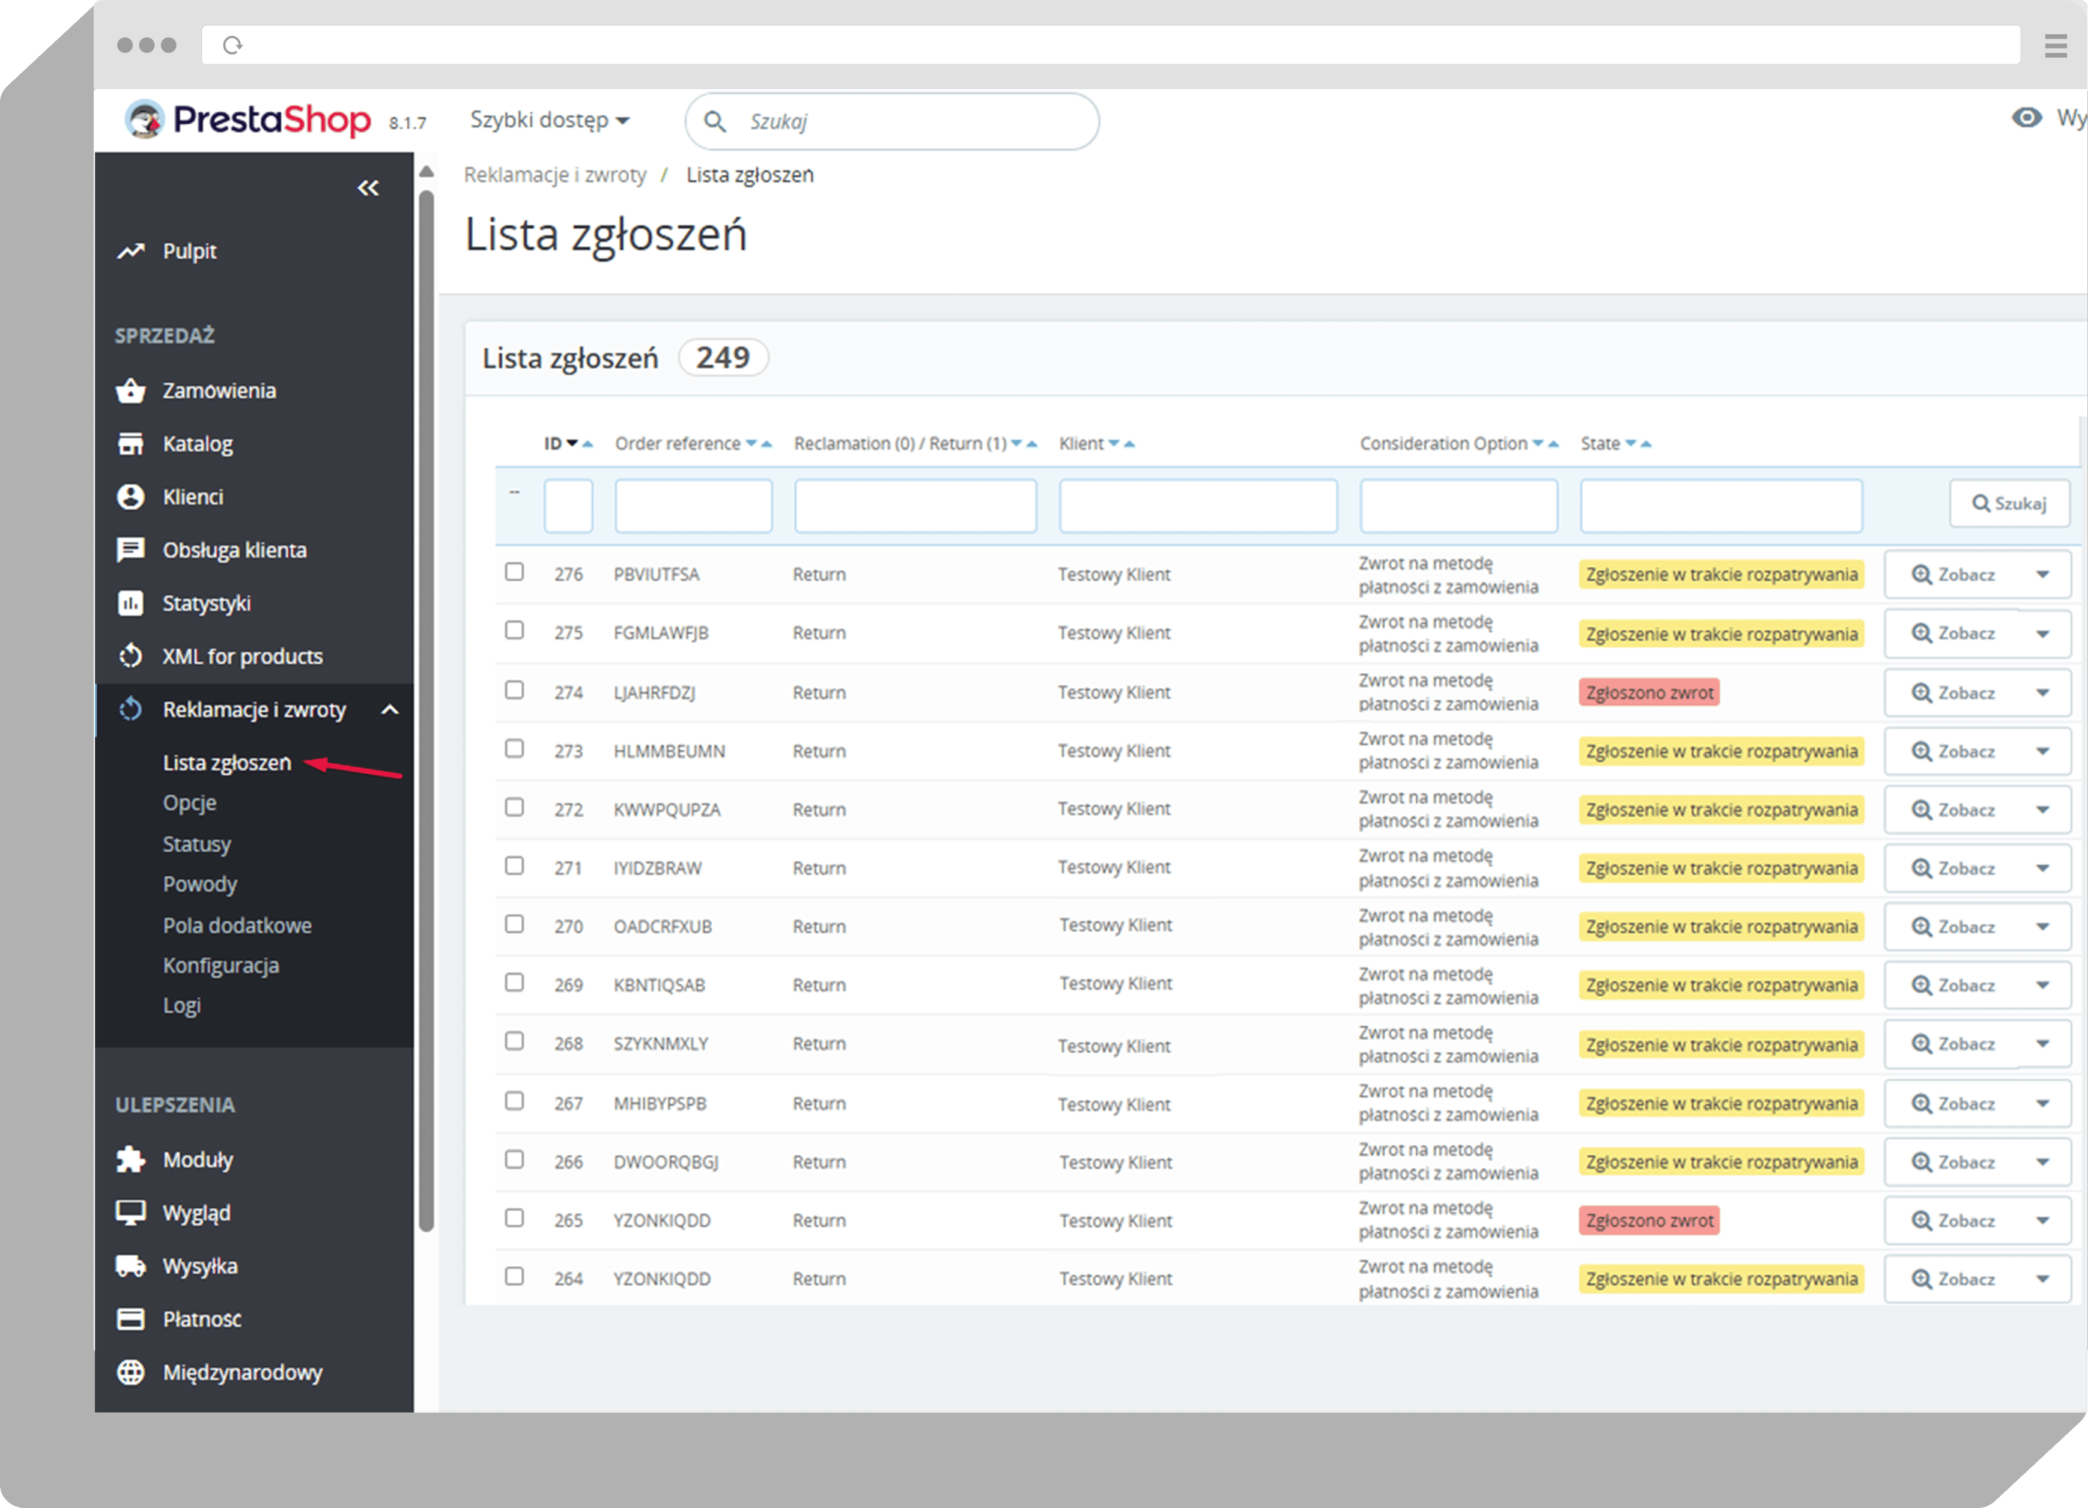The height and width of the screenshot is (1508, 2088).
Task: Tick the checkbox for row 265
Action: click(x=515, y=1218)
